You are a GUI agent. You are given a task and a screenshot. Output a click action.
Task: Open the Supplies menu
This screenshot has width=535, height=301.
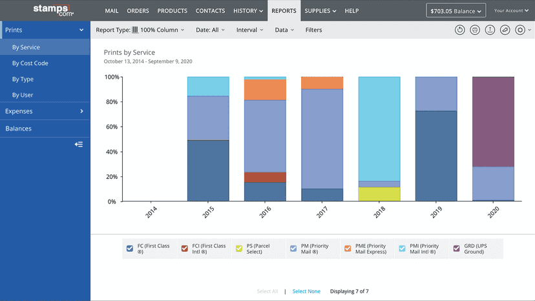(x=320, y=11)
